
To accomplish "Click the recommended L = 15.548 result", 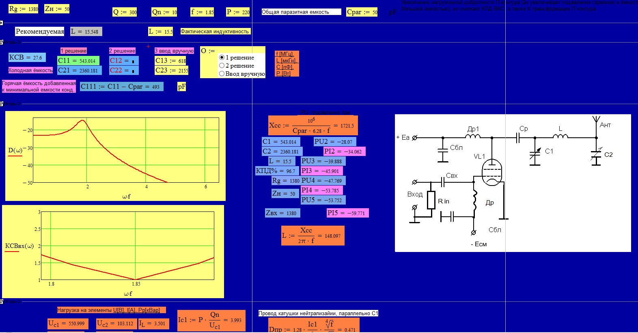I will pyautogui.click(x=86, y=31).
